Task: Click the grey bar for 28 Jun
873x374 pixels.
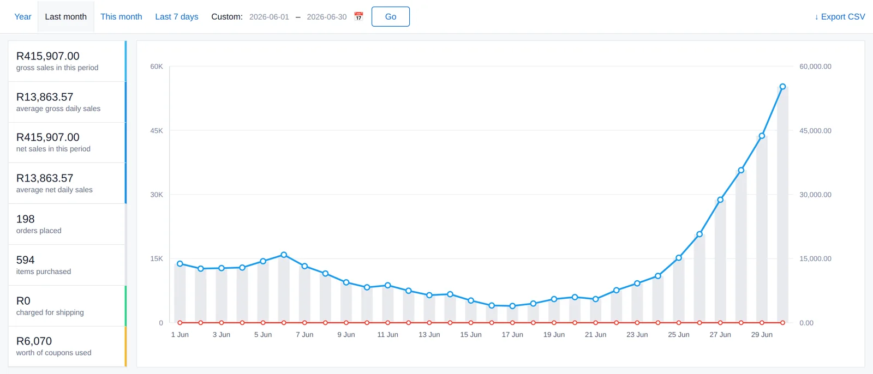Action: pyautogui.click(x=741, y=246)
